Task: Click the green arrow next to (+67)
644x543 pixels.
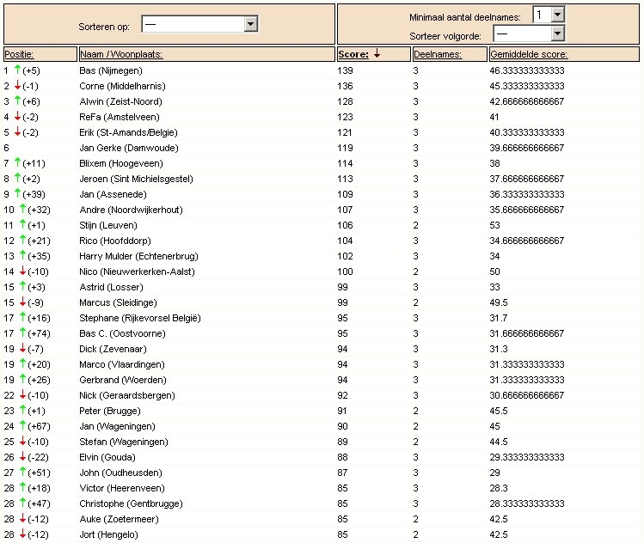Action: [23, 424]
